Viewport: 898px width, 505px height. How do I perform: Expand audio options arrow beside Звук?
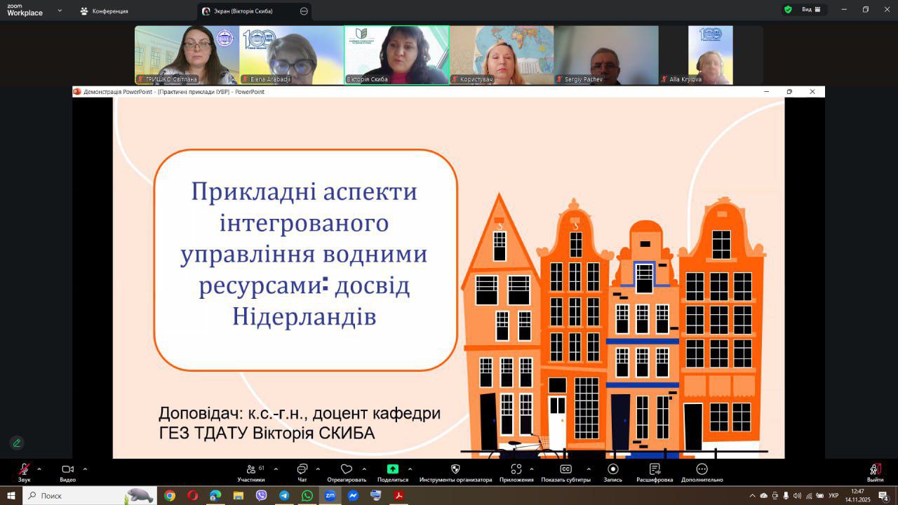[x=39, y=469]
